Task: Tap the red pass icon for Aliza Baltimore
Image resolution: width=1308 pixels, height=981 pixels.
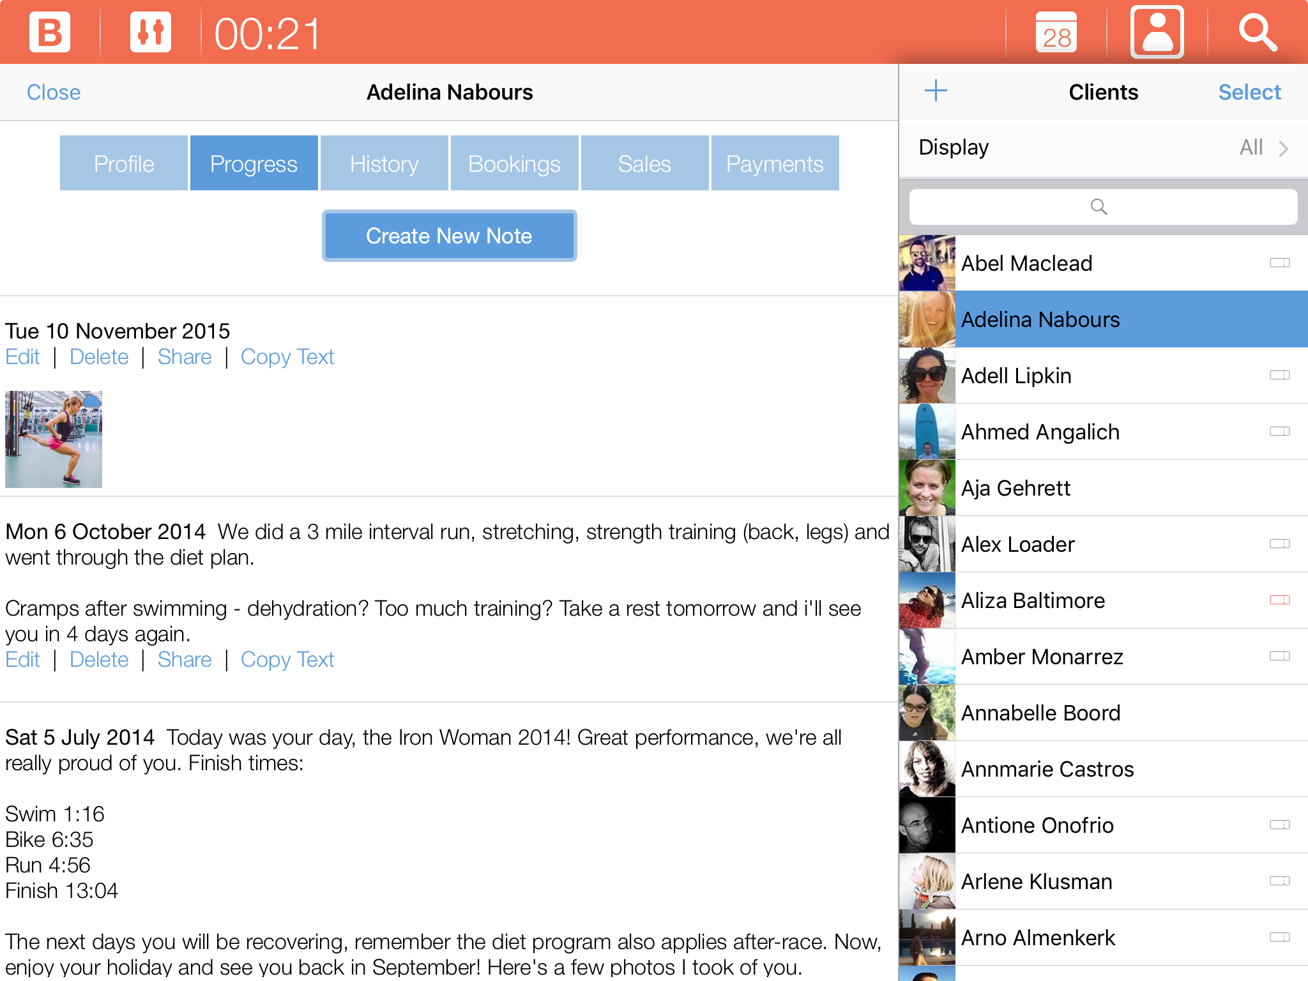Action: coord(1279,600)
